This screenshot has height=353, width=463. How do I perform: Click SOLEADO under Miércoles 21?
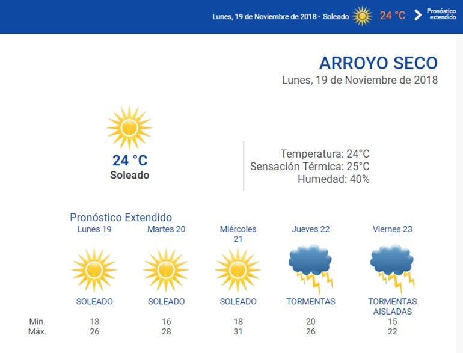click(238, 301)
